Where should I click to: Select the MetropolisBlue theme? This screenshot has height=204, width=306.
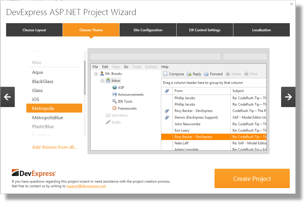click(54, 117)
